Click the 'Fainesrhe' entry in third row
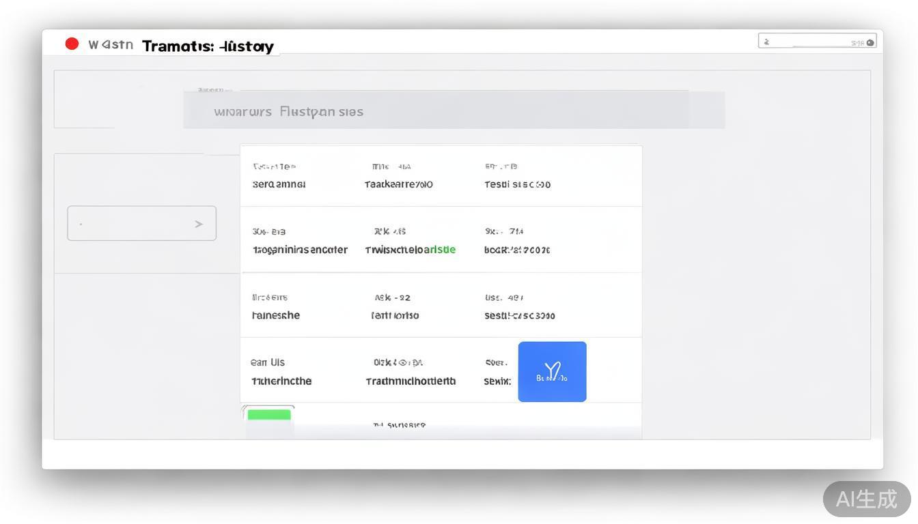The height and width of the screenshot is (524, 918). click(276, 315)
